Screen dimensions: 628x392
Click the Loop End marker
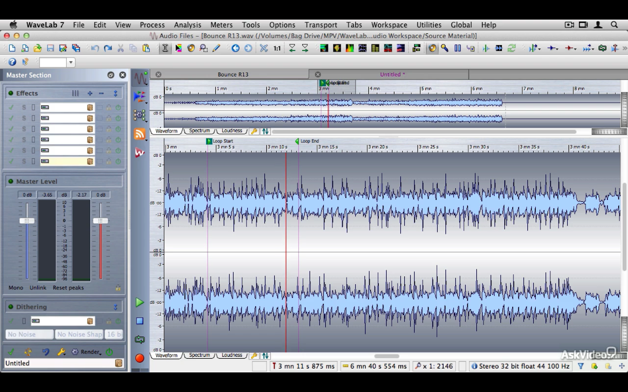tap(297, 141)
